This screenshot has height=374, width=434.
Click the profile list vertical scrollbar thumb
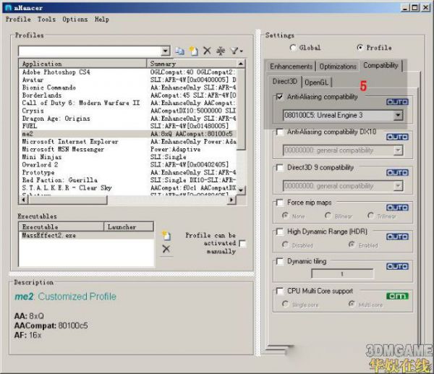[x=241, y=109]
